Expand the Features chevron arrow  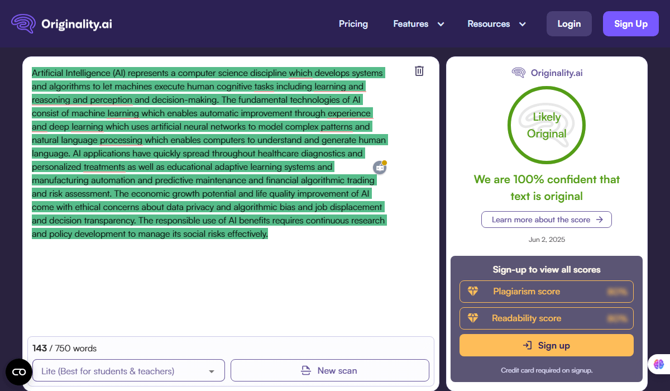coord(441,24)
